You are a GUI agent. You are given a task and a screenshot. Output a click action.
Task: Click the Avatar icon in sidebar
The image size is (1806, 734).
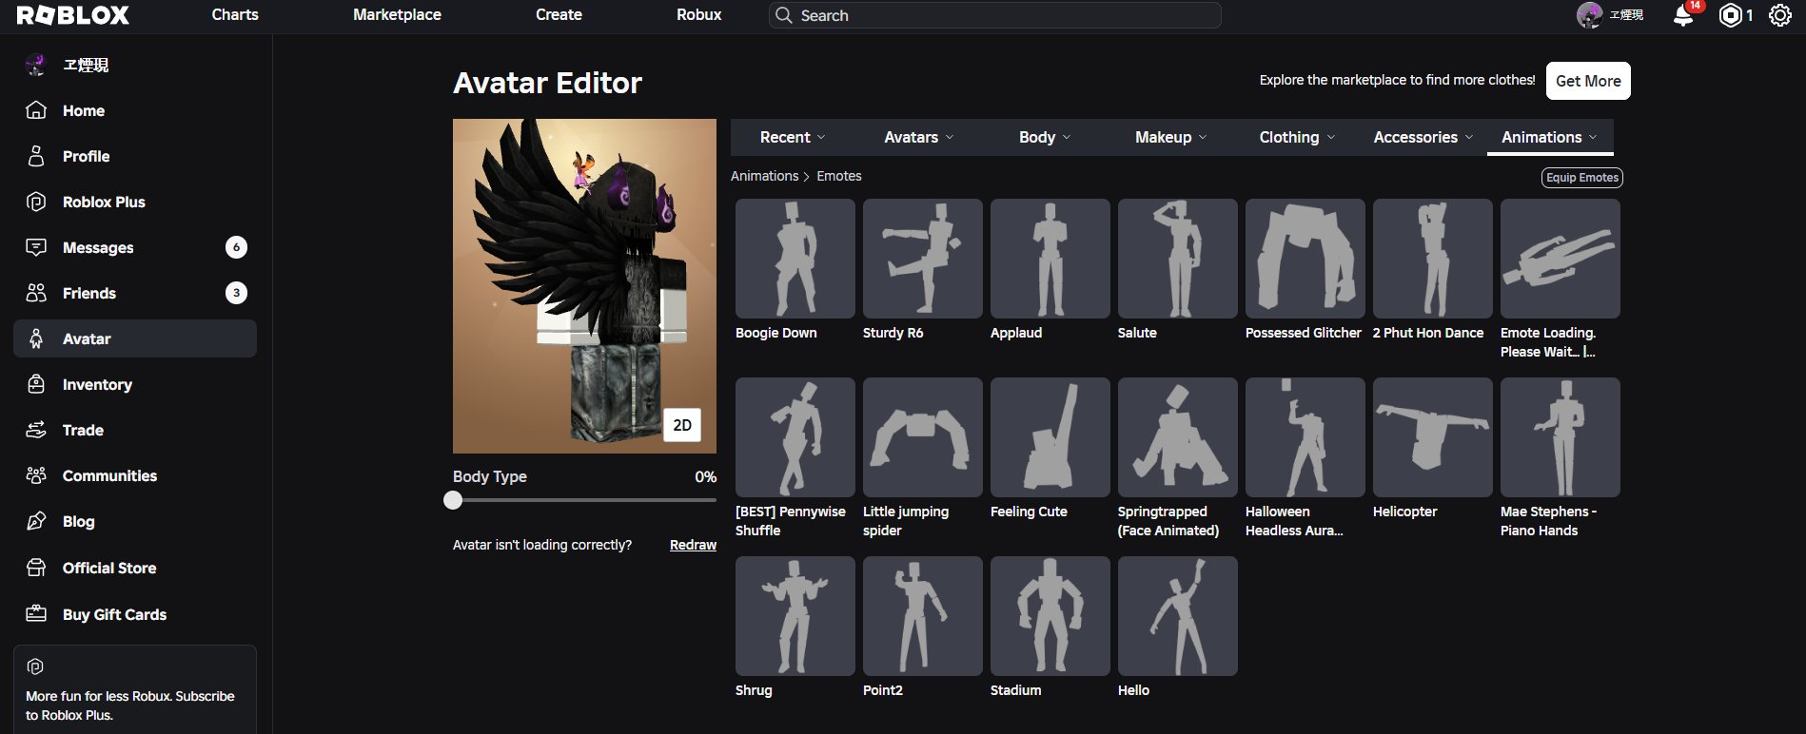(x=36, y=338)
